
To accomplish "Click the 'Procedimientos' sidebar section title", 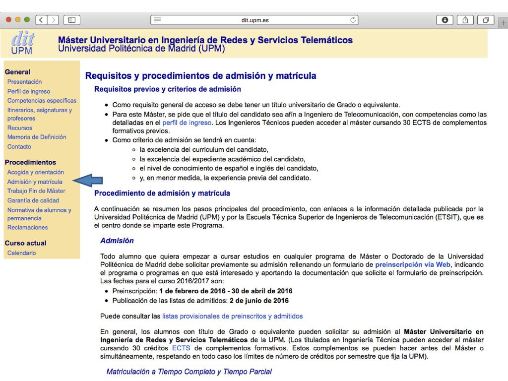I will pos(30,162).
